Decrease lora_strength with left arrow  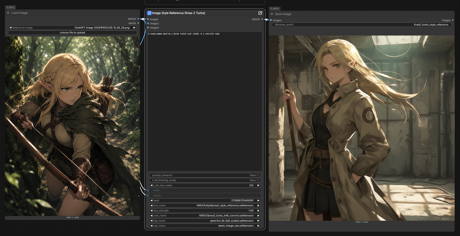[151, 210]
